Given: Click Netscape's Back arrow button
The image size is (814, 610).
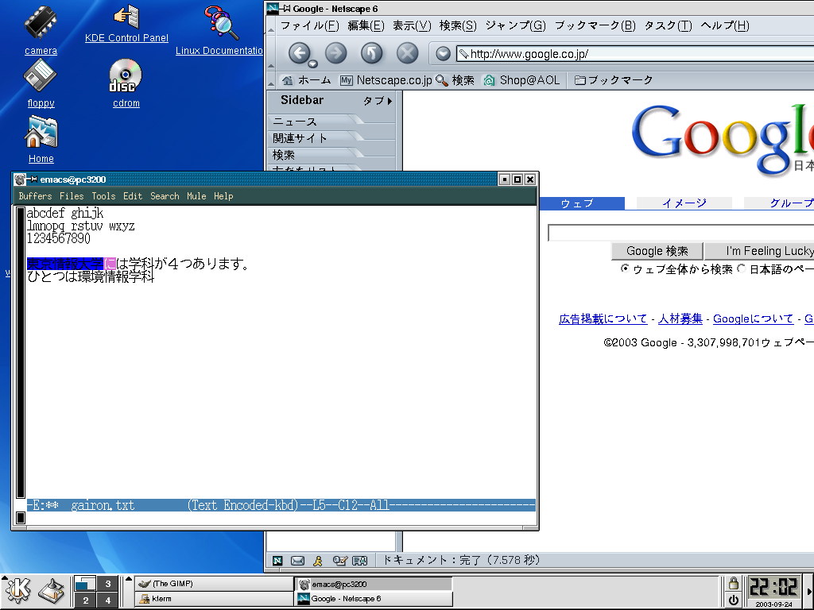Looking at the screenshot, I should pos(299,53).
